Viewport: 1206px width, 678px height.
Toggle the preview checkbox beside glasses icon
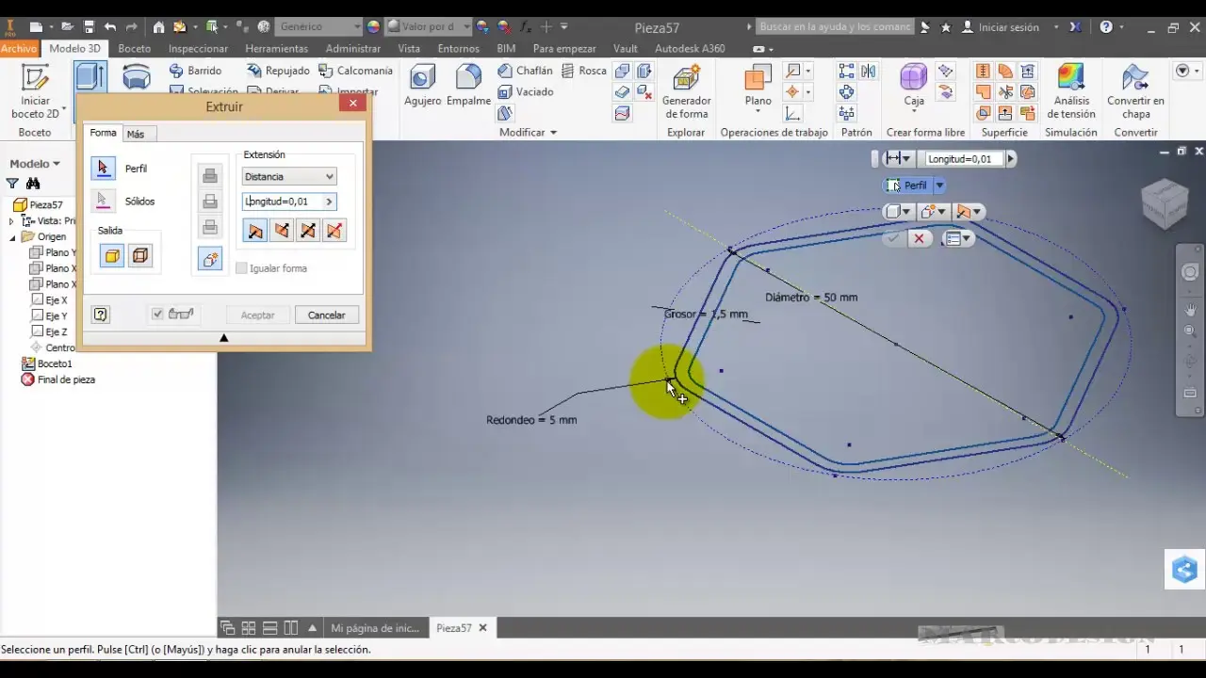click(x=157, y=315)
